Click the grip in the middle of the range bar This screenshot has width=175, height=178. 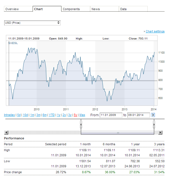(x=118, y=133)
